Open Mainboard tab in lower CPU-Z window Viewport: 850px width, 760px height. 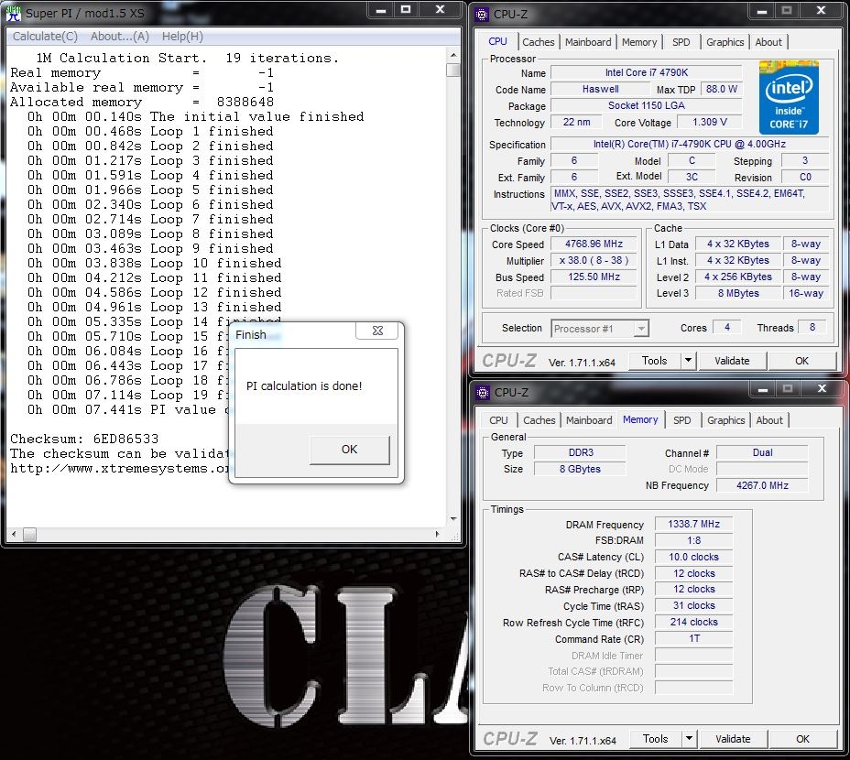pyautogui.click(x=589, y=420)
